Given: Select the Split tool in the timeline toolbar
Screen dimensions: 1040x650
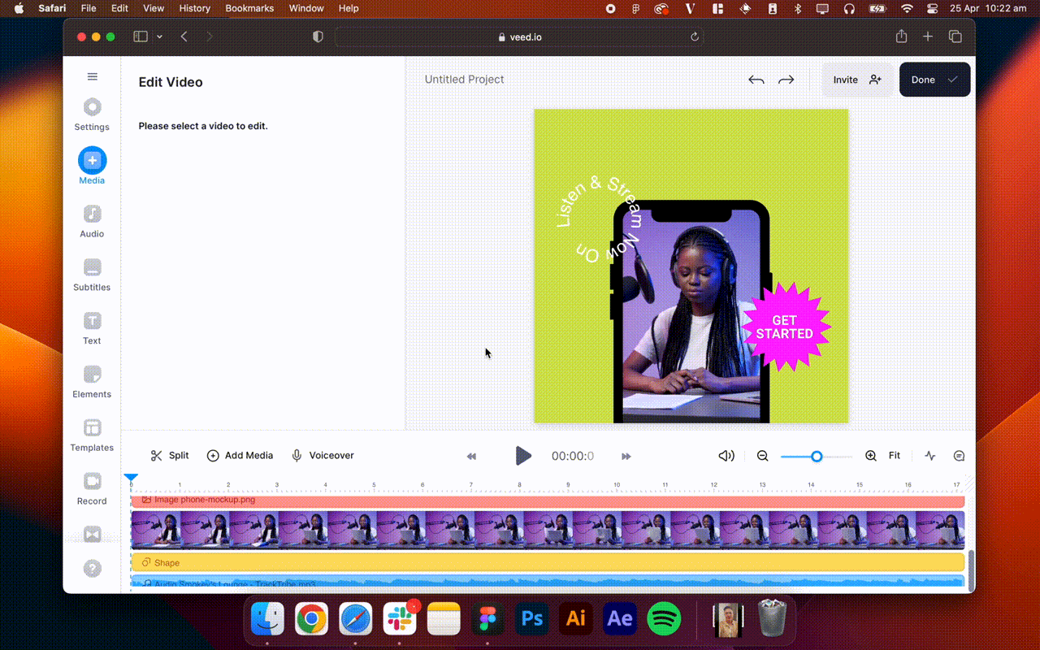Looking at the screenshot, I should 169,456.
